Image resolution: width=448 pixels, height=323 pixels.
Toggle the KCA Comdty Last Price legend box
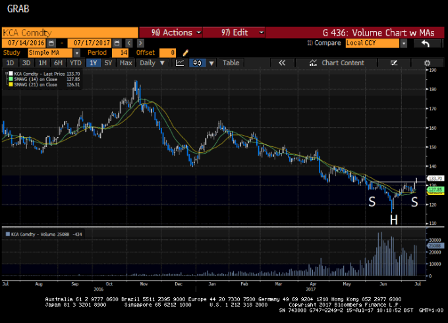pyautogui.click(x=7, y=74)
